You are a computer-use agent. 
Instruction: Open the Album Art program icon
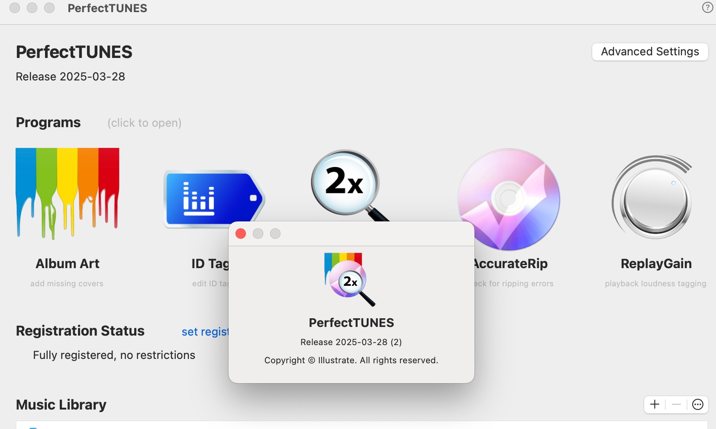click(68, 194)
